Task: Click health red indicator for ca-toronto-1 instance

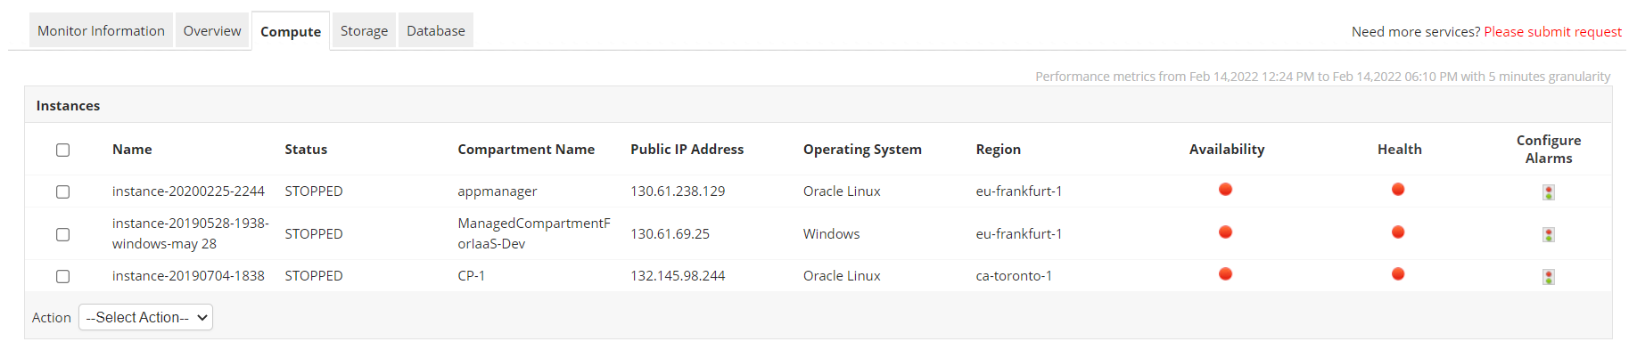Action: 1398,273
